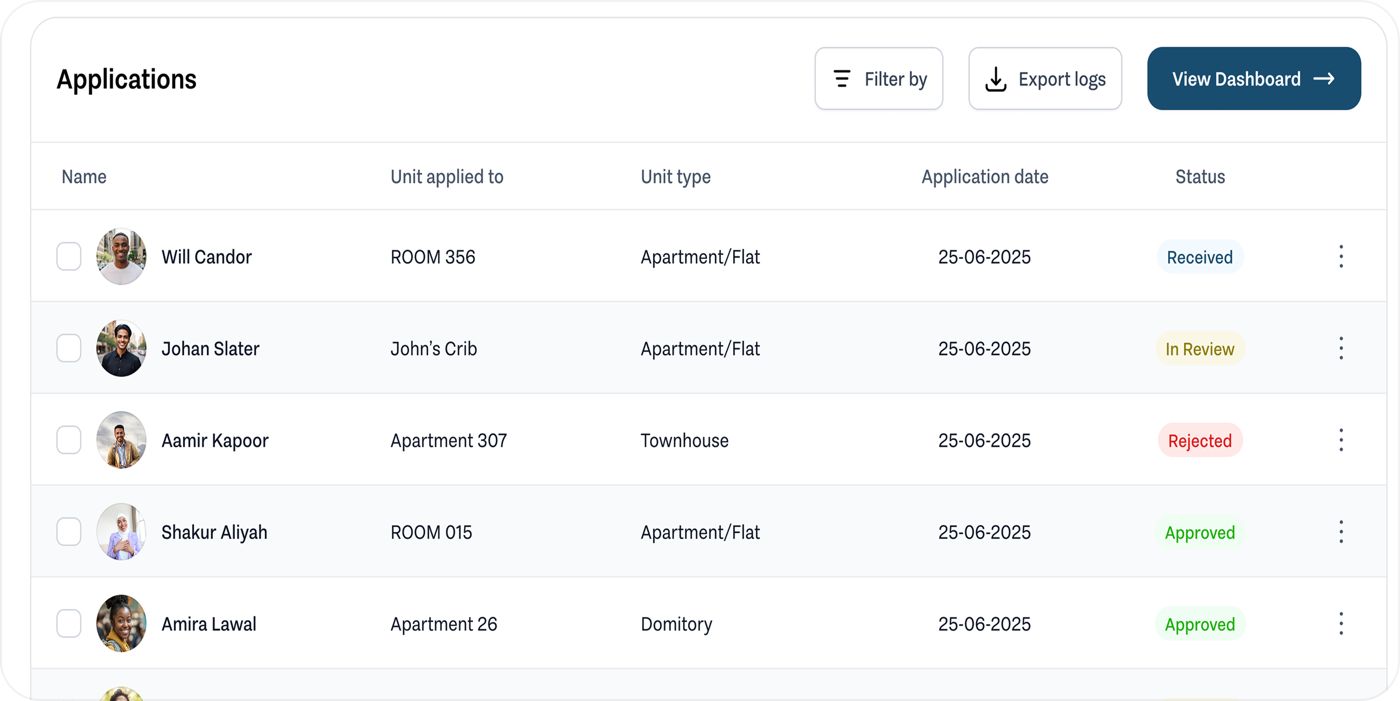Click the Unit applied to column header
The image size is (1400, 701).
click(447, 177)
